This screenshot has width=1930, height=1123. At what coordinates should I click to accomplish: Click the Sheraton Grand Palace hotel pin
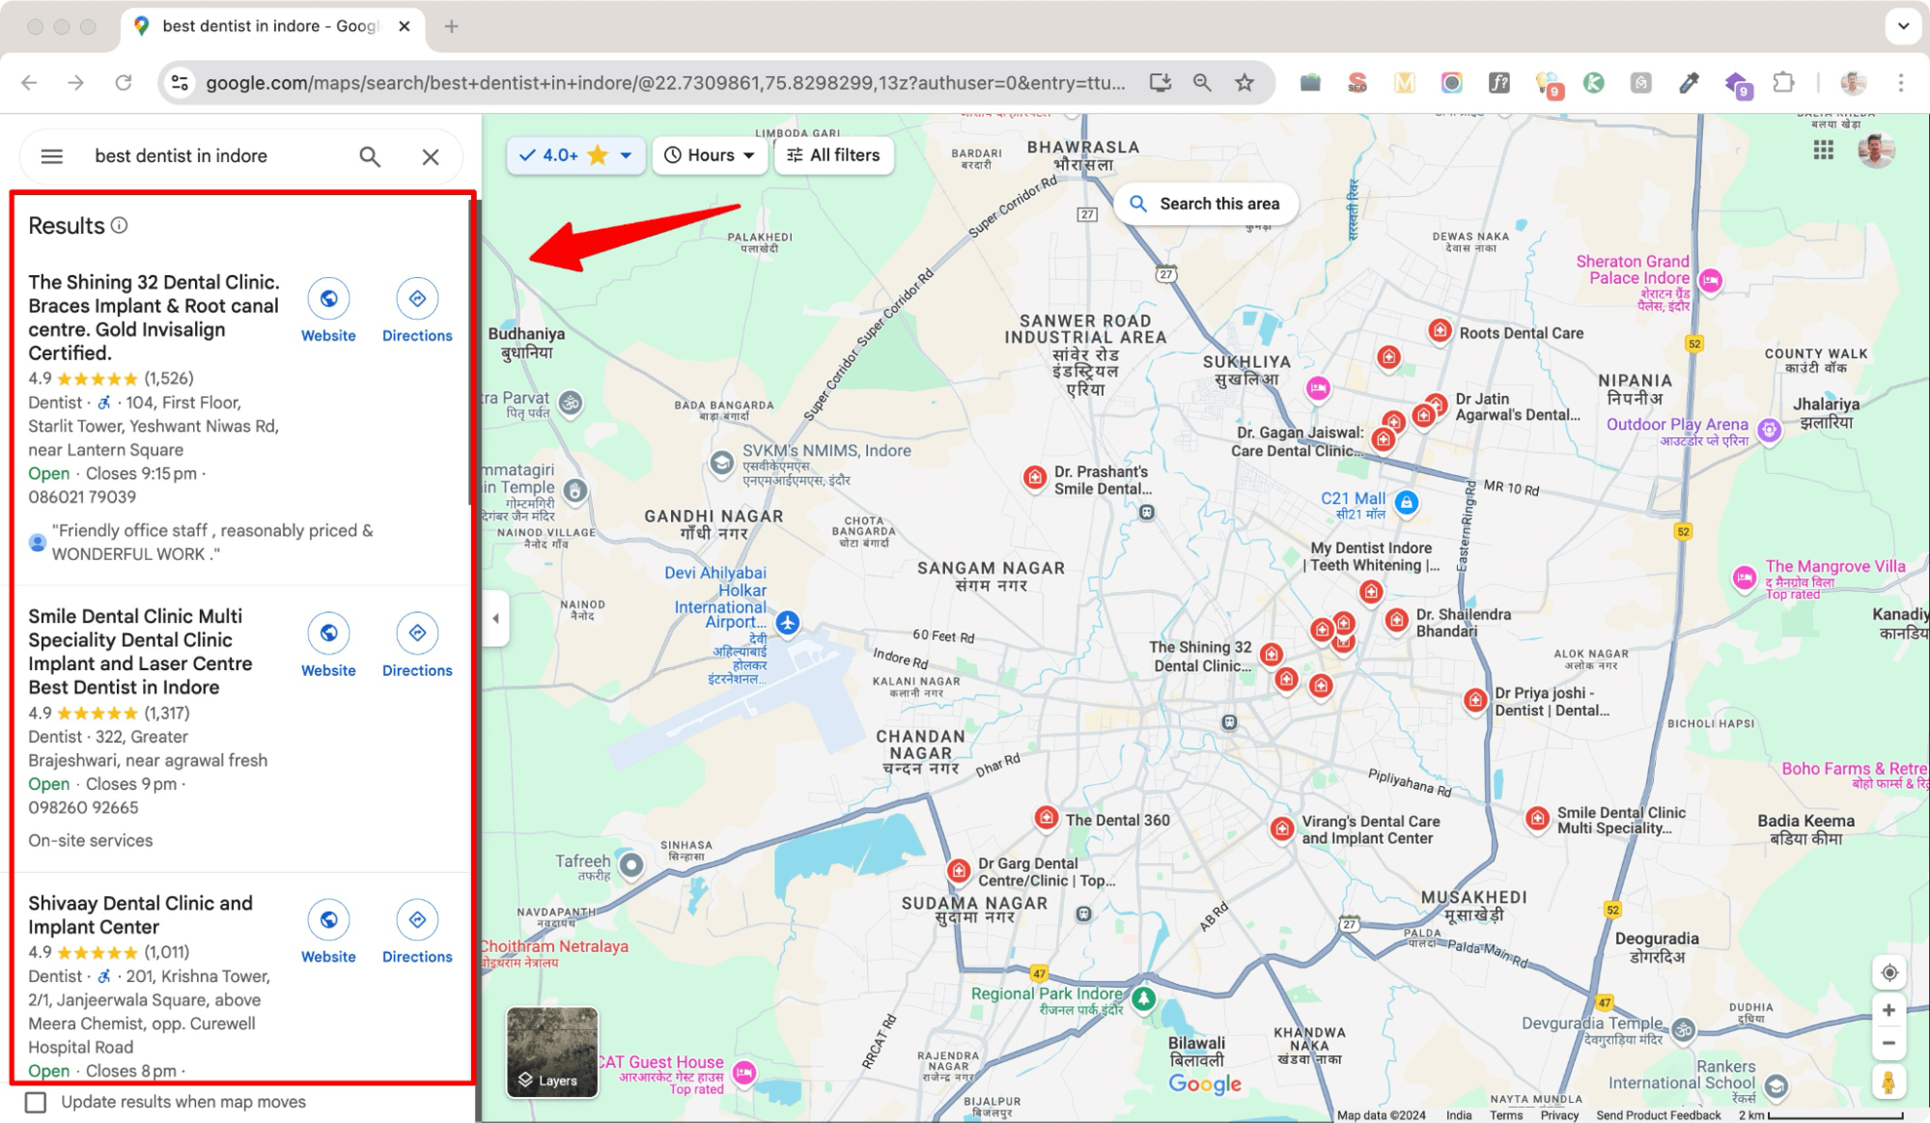1711,281
